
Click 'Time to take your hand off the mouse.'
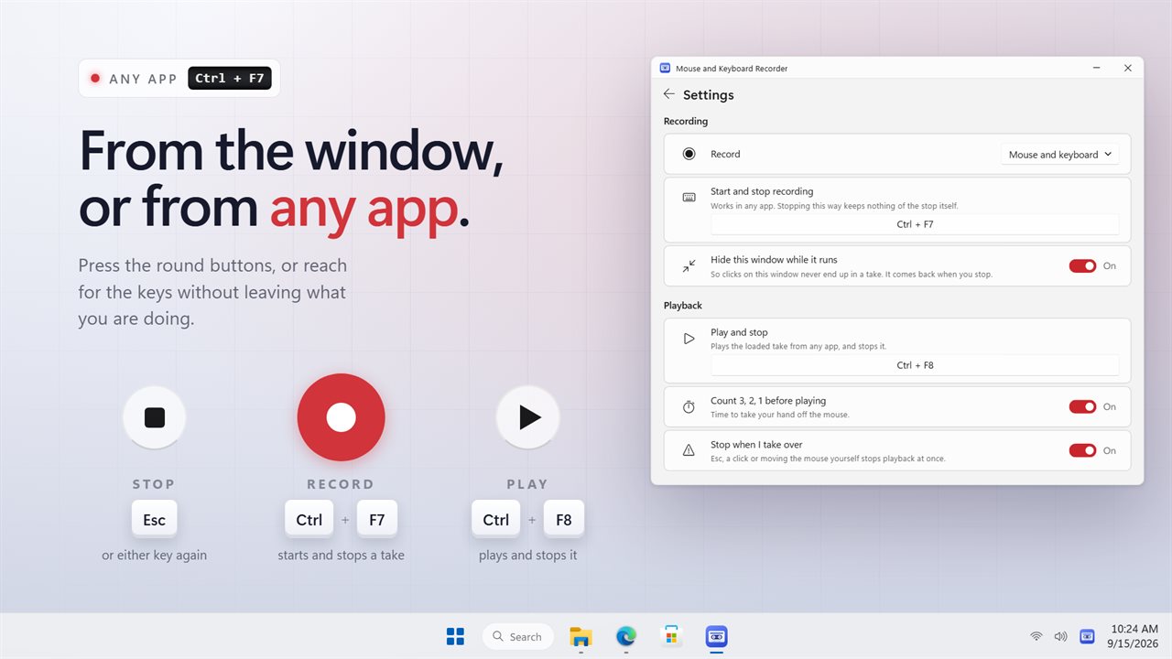(780, 415)
